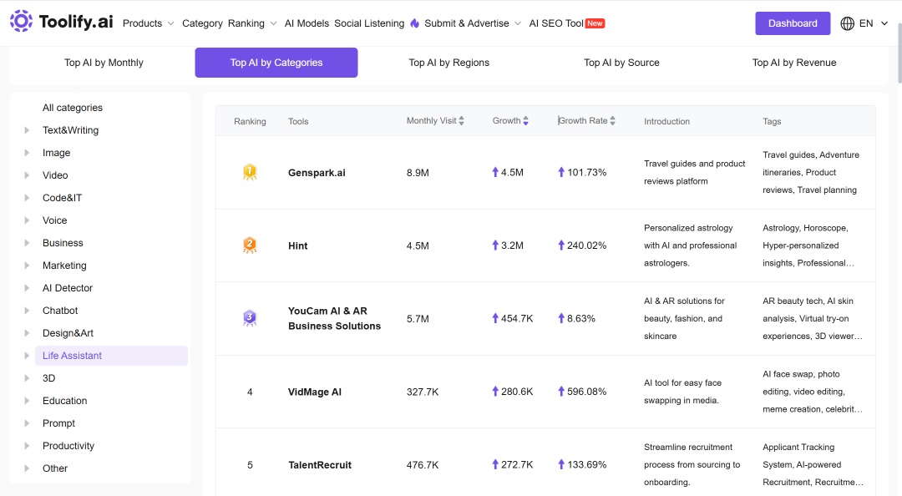Image resolution: width=902 pixels, height=496 pixels.
Task: Select the Education category
Action: click(x=64, y=401)
